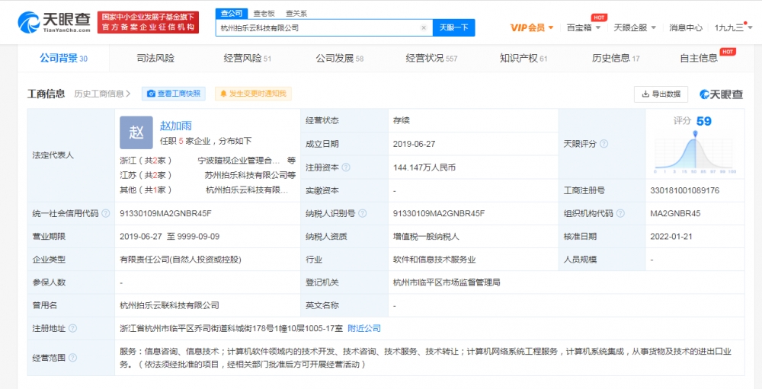Switch to 查关系 search tab

296,14
